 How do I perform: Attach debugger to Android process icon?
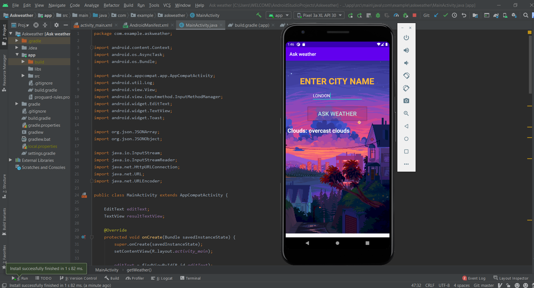click(x=405, y=15)
